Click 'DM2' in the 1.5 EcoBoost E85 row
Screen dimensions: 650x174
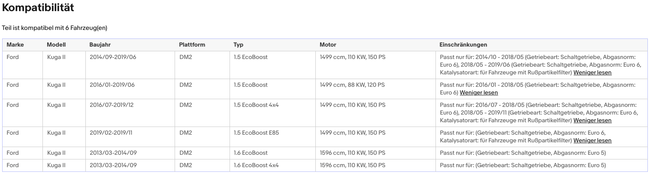pyautogui.click(x=186, y=133)
